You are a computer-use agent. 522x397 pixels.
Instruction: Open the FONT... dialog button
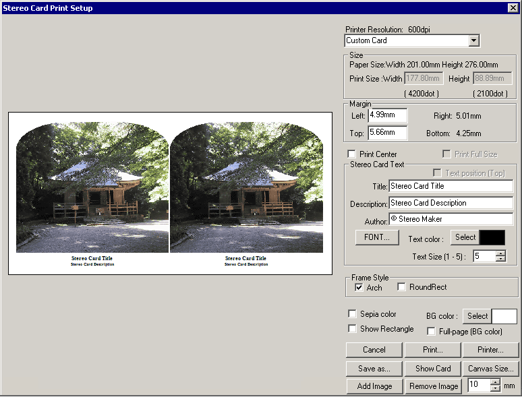[x=377, y=237]
